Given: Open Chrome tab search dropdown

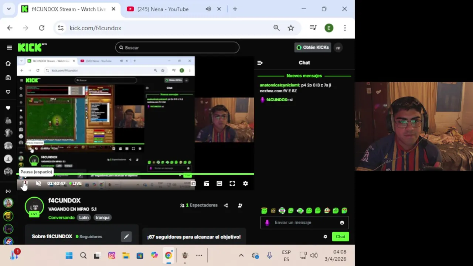Looking at the screenshot, I should pyautogui.click(x=9, y=9).
